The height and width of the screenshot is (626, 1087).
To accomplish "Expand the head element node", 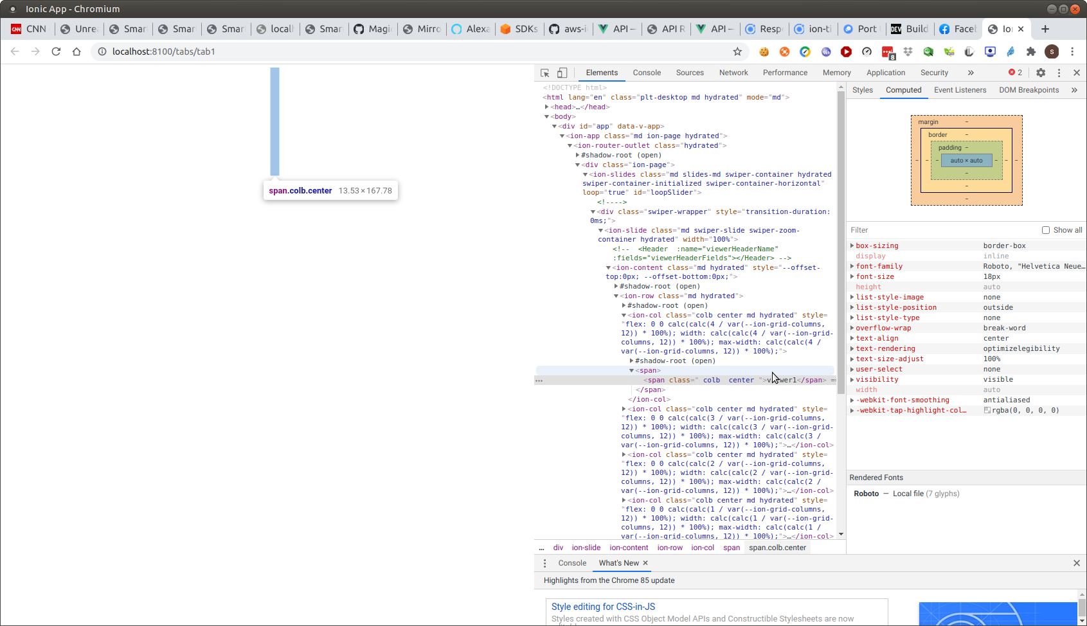I will click(547, 107).
